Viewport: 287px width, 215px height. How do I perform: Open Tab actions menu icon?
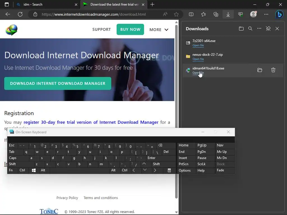(7, 4)
